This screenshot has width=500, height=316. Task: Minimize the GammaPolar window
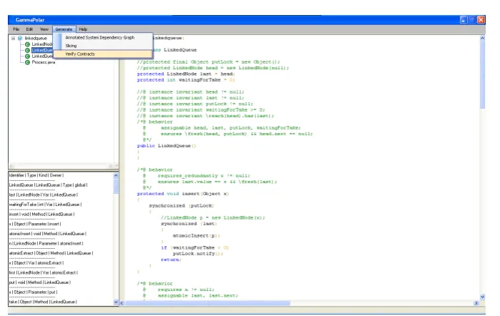pyautogui.click(x=464, y=20)
